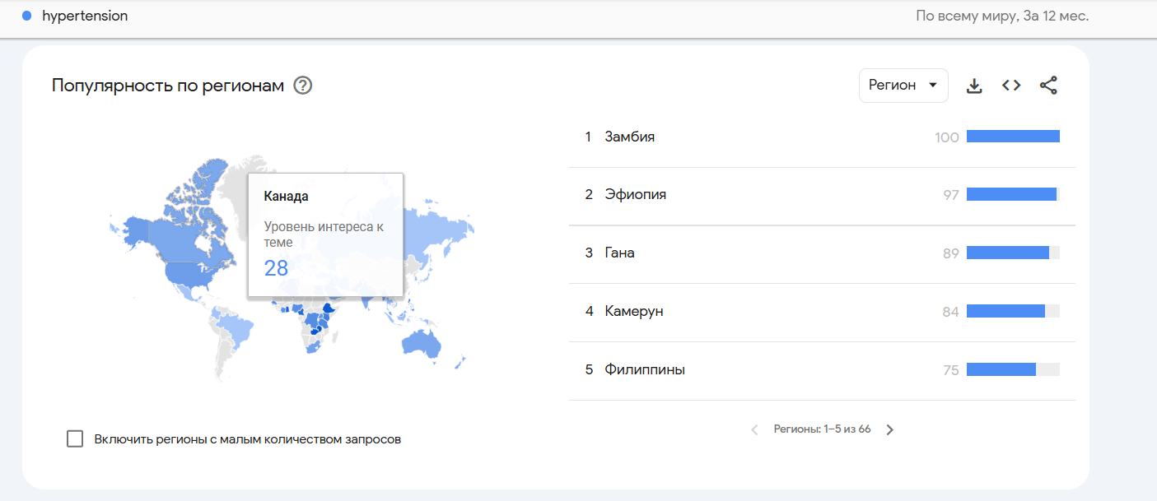
Task: Open the embed code icon
Action: pos(1011,86)
